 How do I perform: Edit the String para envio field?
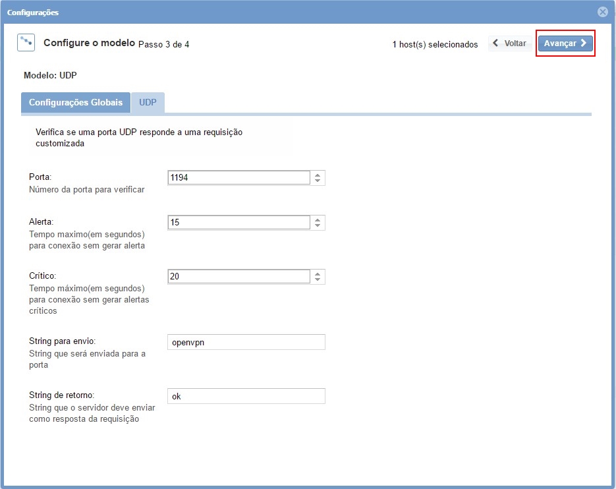coord(246,342)
